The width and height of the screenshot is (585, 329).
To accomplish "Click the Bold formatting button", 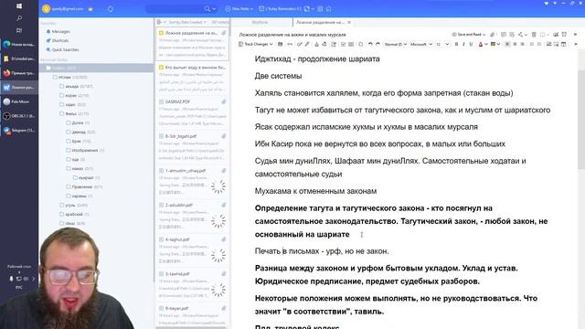I will [456, 45].
